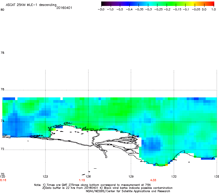
Task: Click the color bar label -0.3
Action: (148, 10)
